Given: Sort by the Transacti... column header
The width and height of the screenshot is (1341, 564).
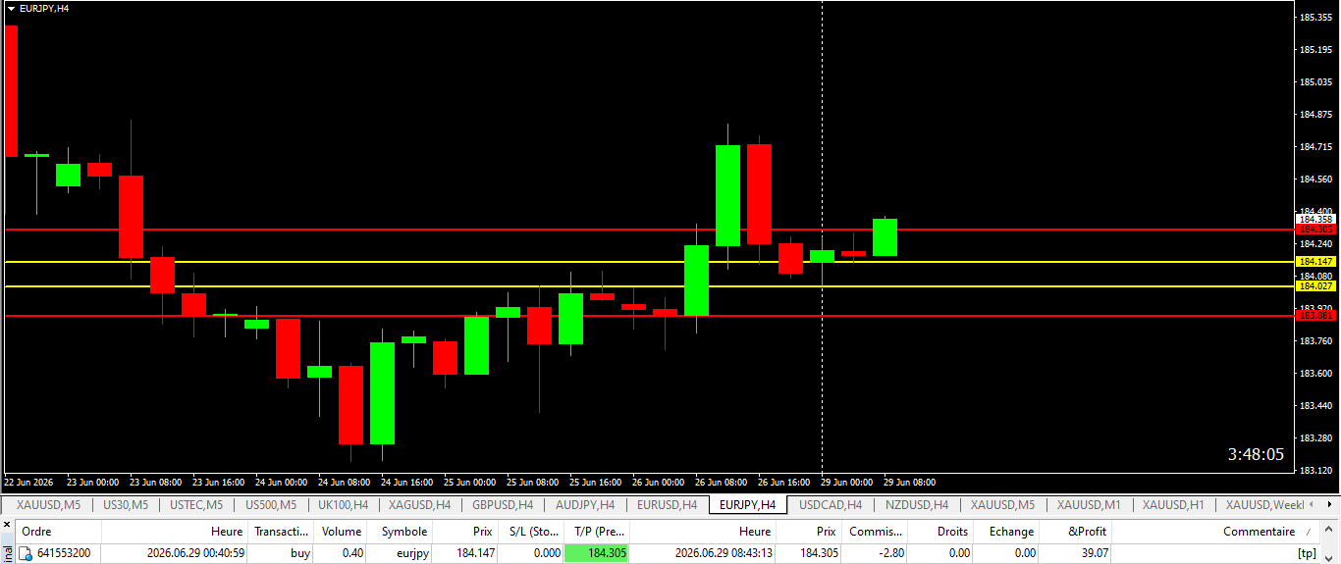Looking at the screenshot, I should 280,532.
